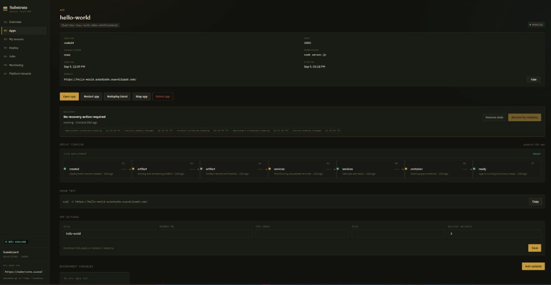Screen dimensions: 551x285
Task: Click the curl smoke test command text
Action: click(105, 202)
